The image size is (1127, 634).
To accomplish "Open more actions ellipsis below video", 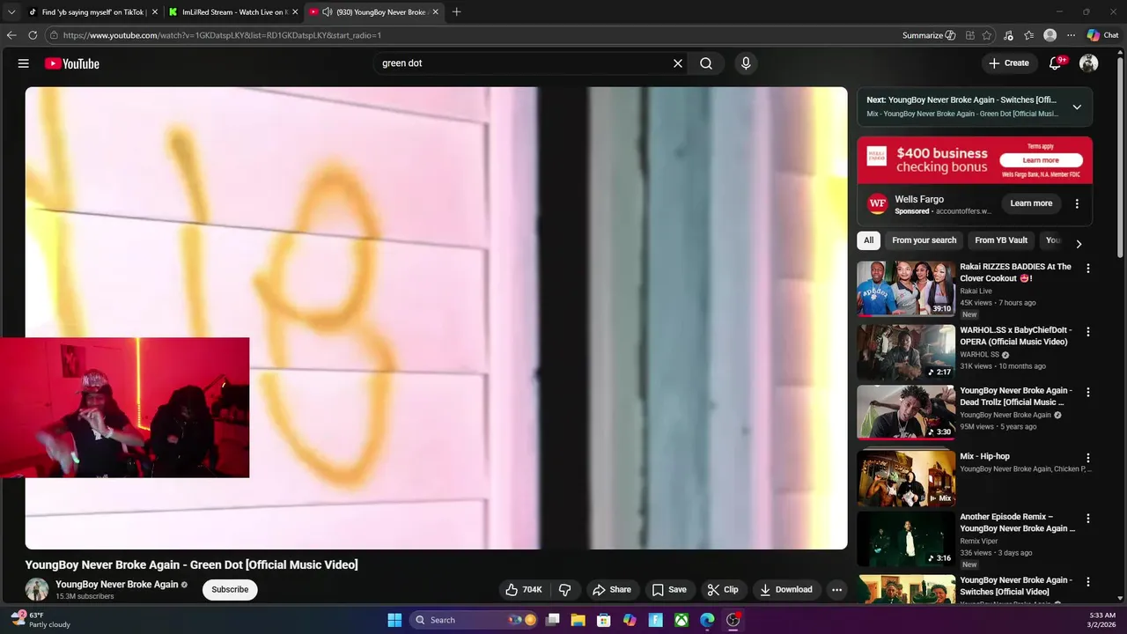I will pos(836,590).
